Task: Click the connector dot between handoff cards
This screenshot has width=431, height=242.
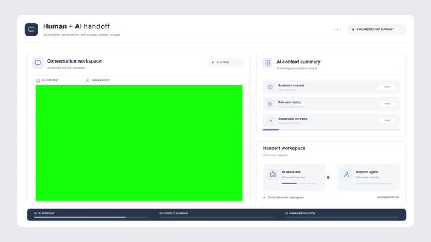Action: point(328,177)
